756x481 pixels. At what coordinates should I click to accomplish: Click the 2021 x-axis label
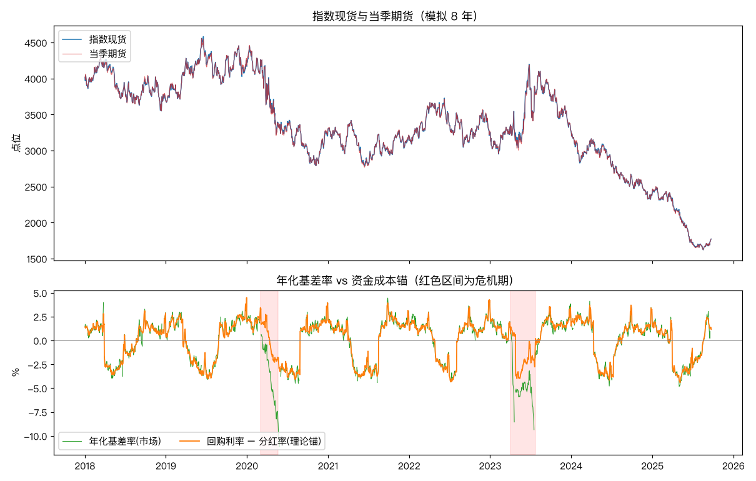(328, 465)
